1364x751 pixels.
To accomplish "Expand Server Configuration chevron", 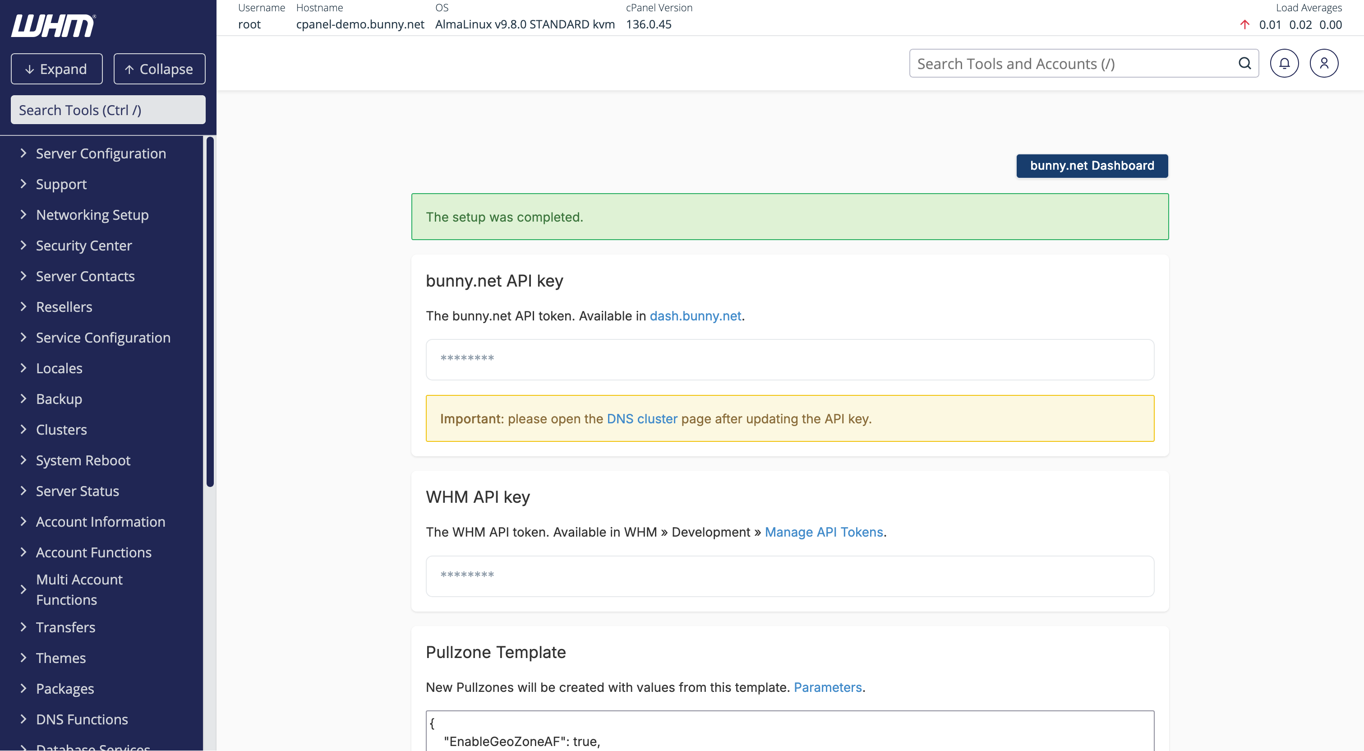I will click(23, 153).
